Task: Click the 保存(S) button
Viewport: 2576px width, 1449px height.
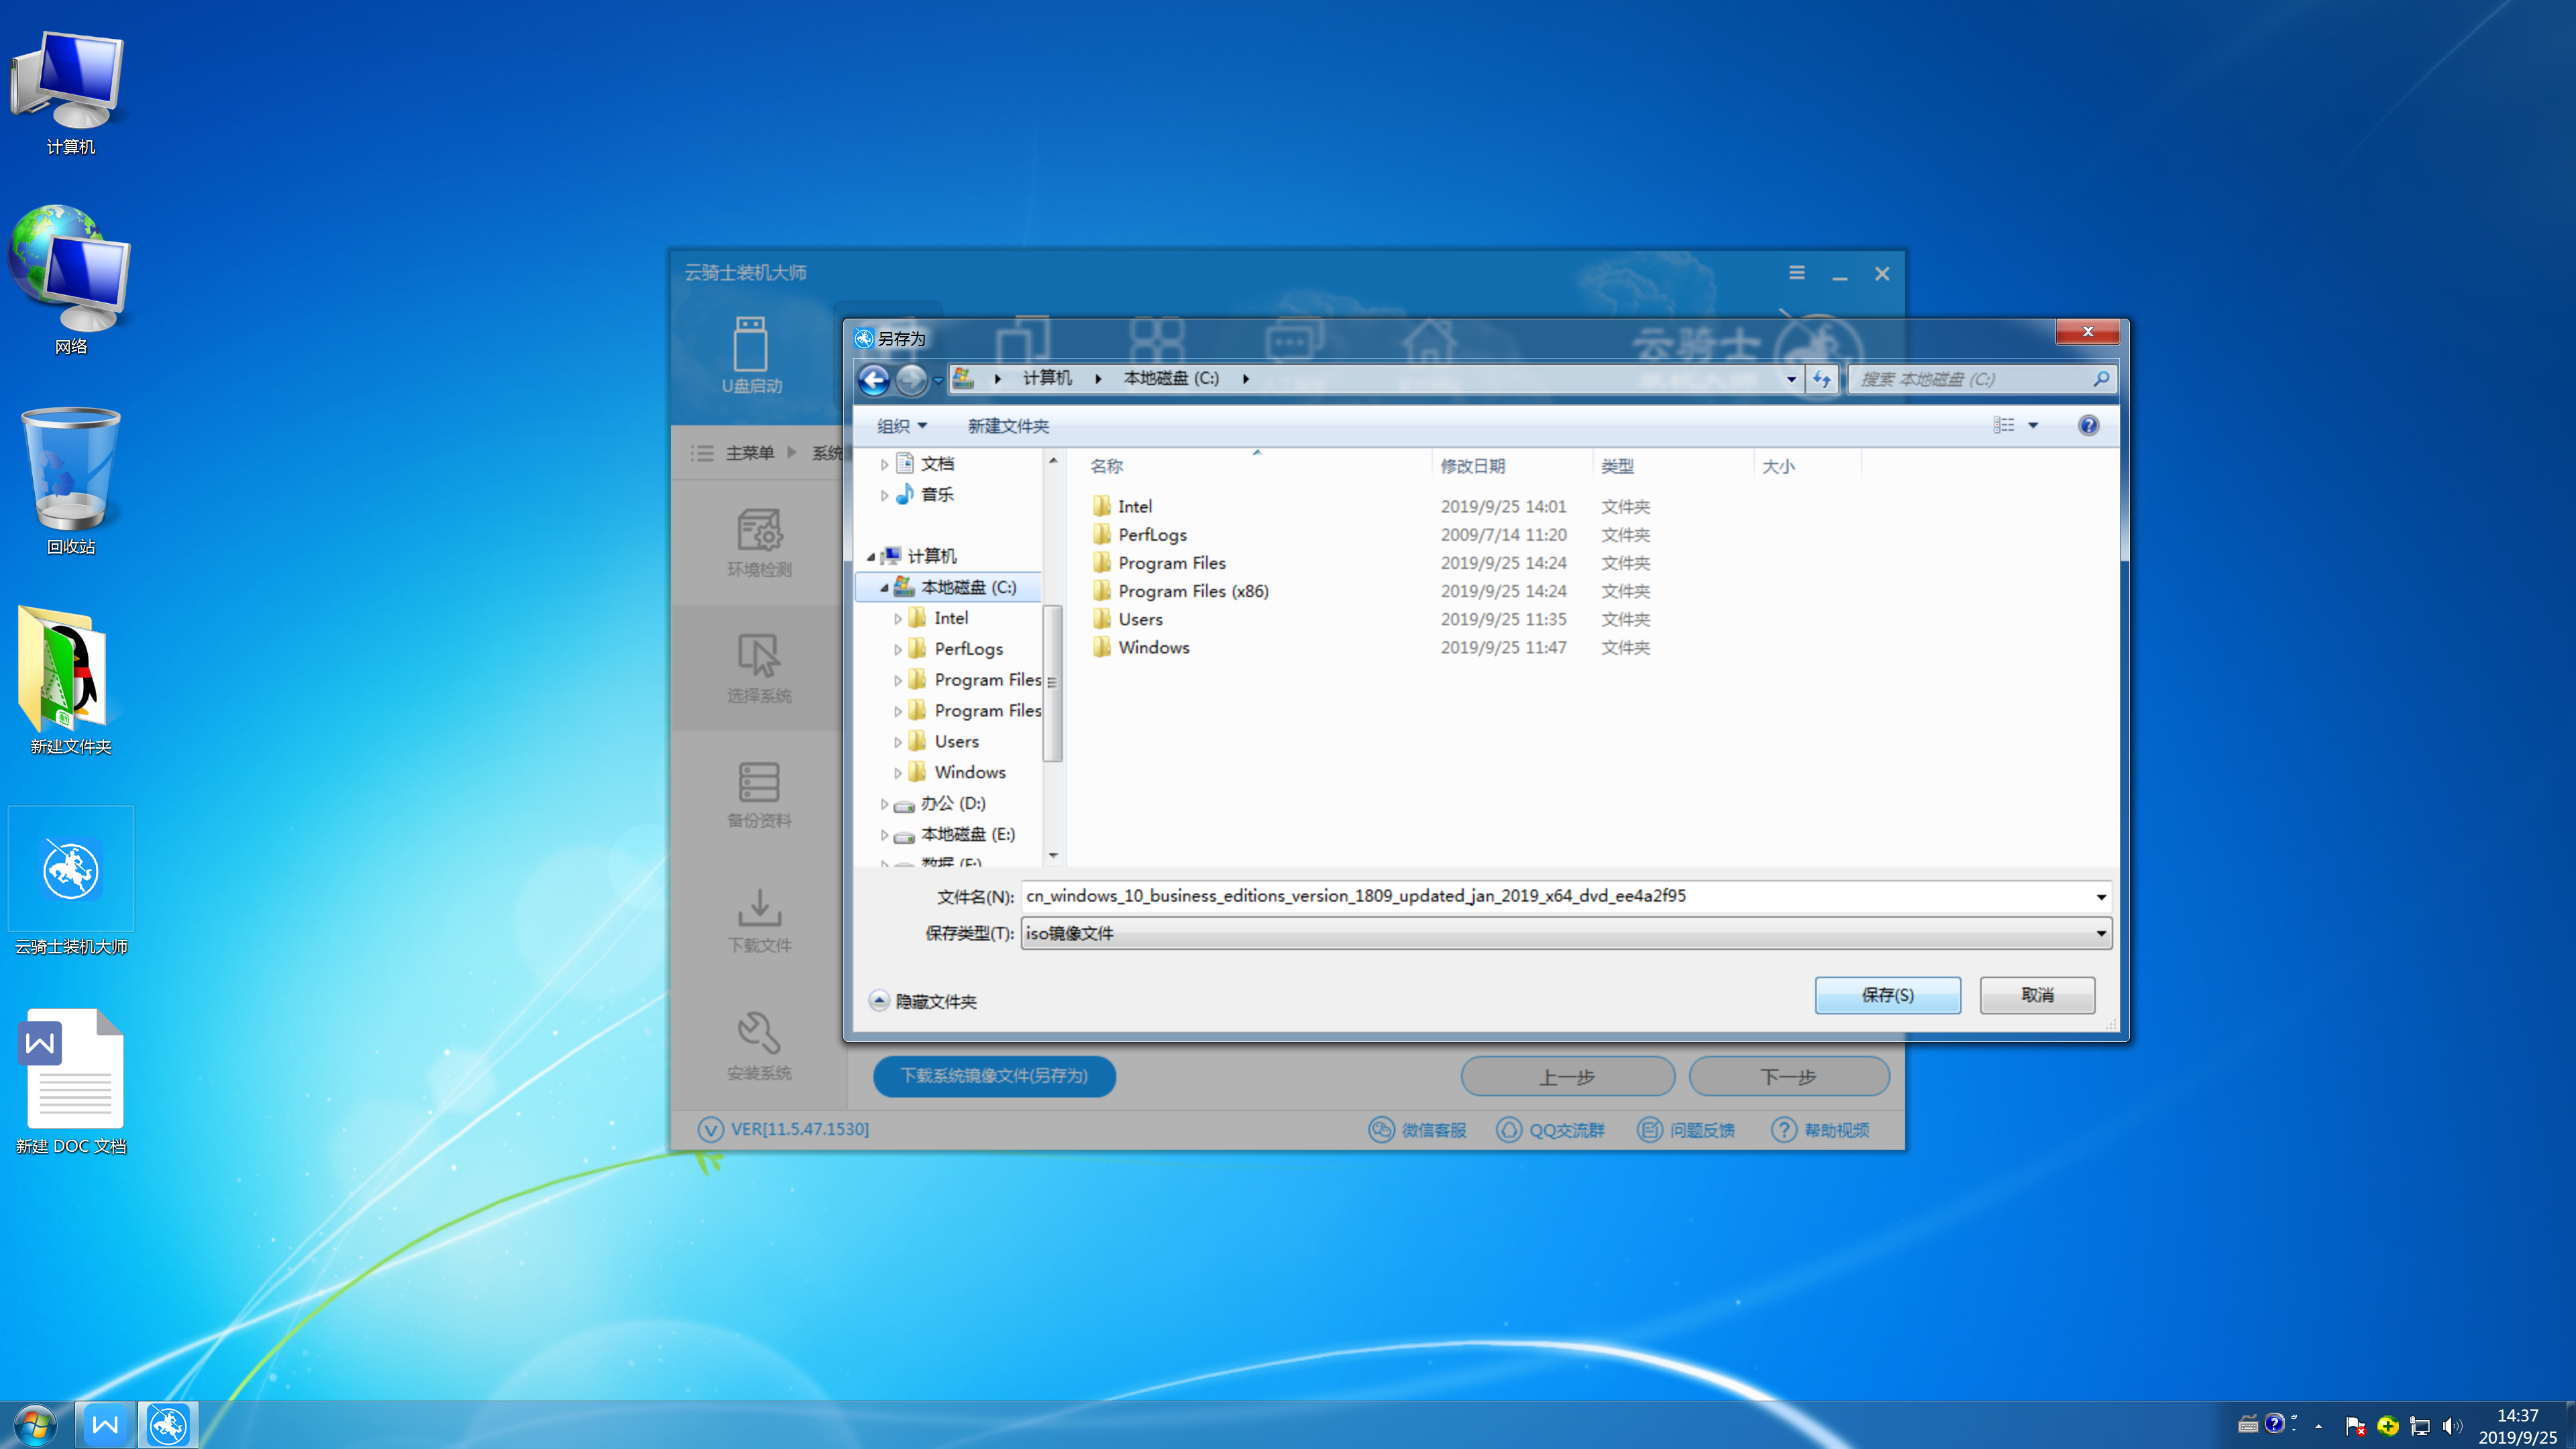Action: [x=1887, y=995]
